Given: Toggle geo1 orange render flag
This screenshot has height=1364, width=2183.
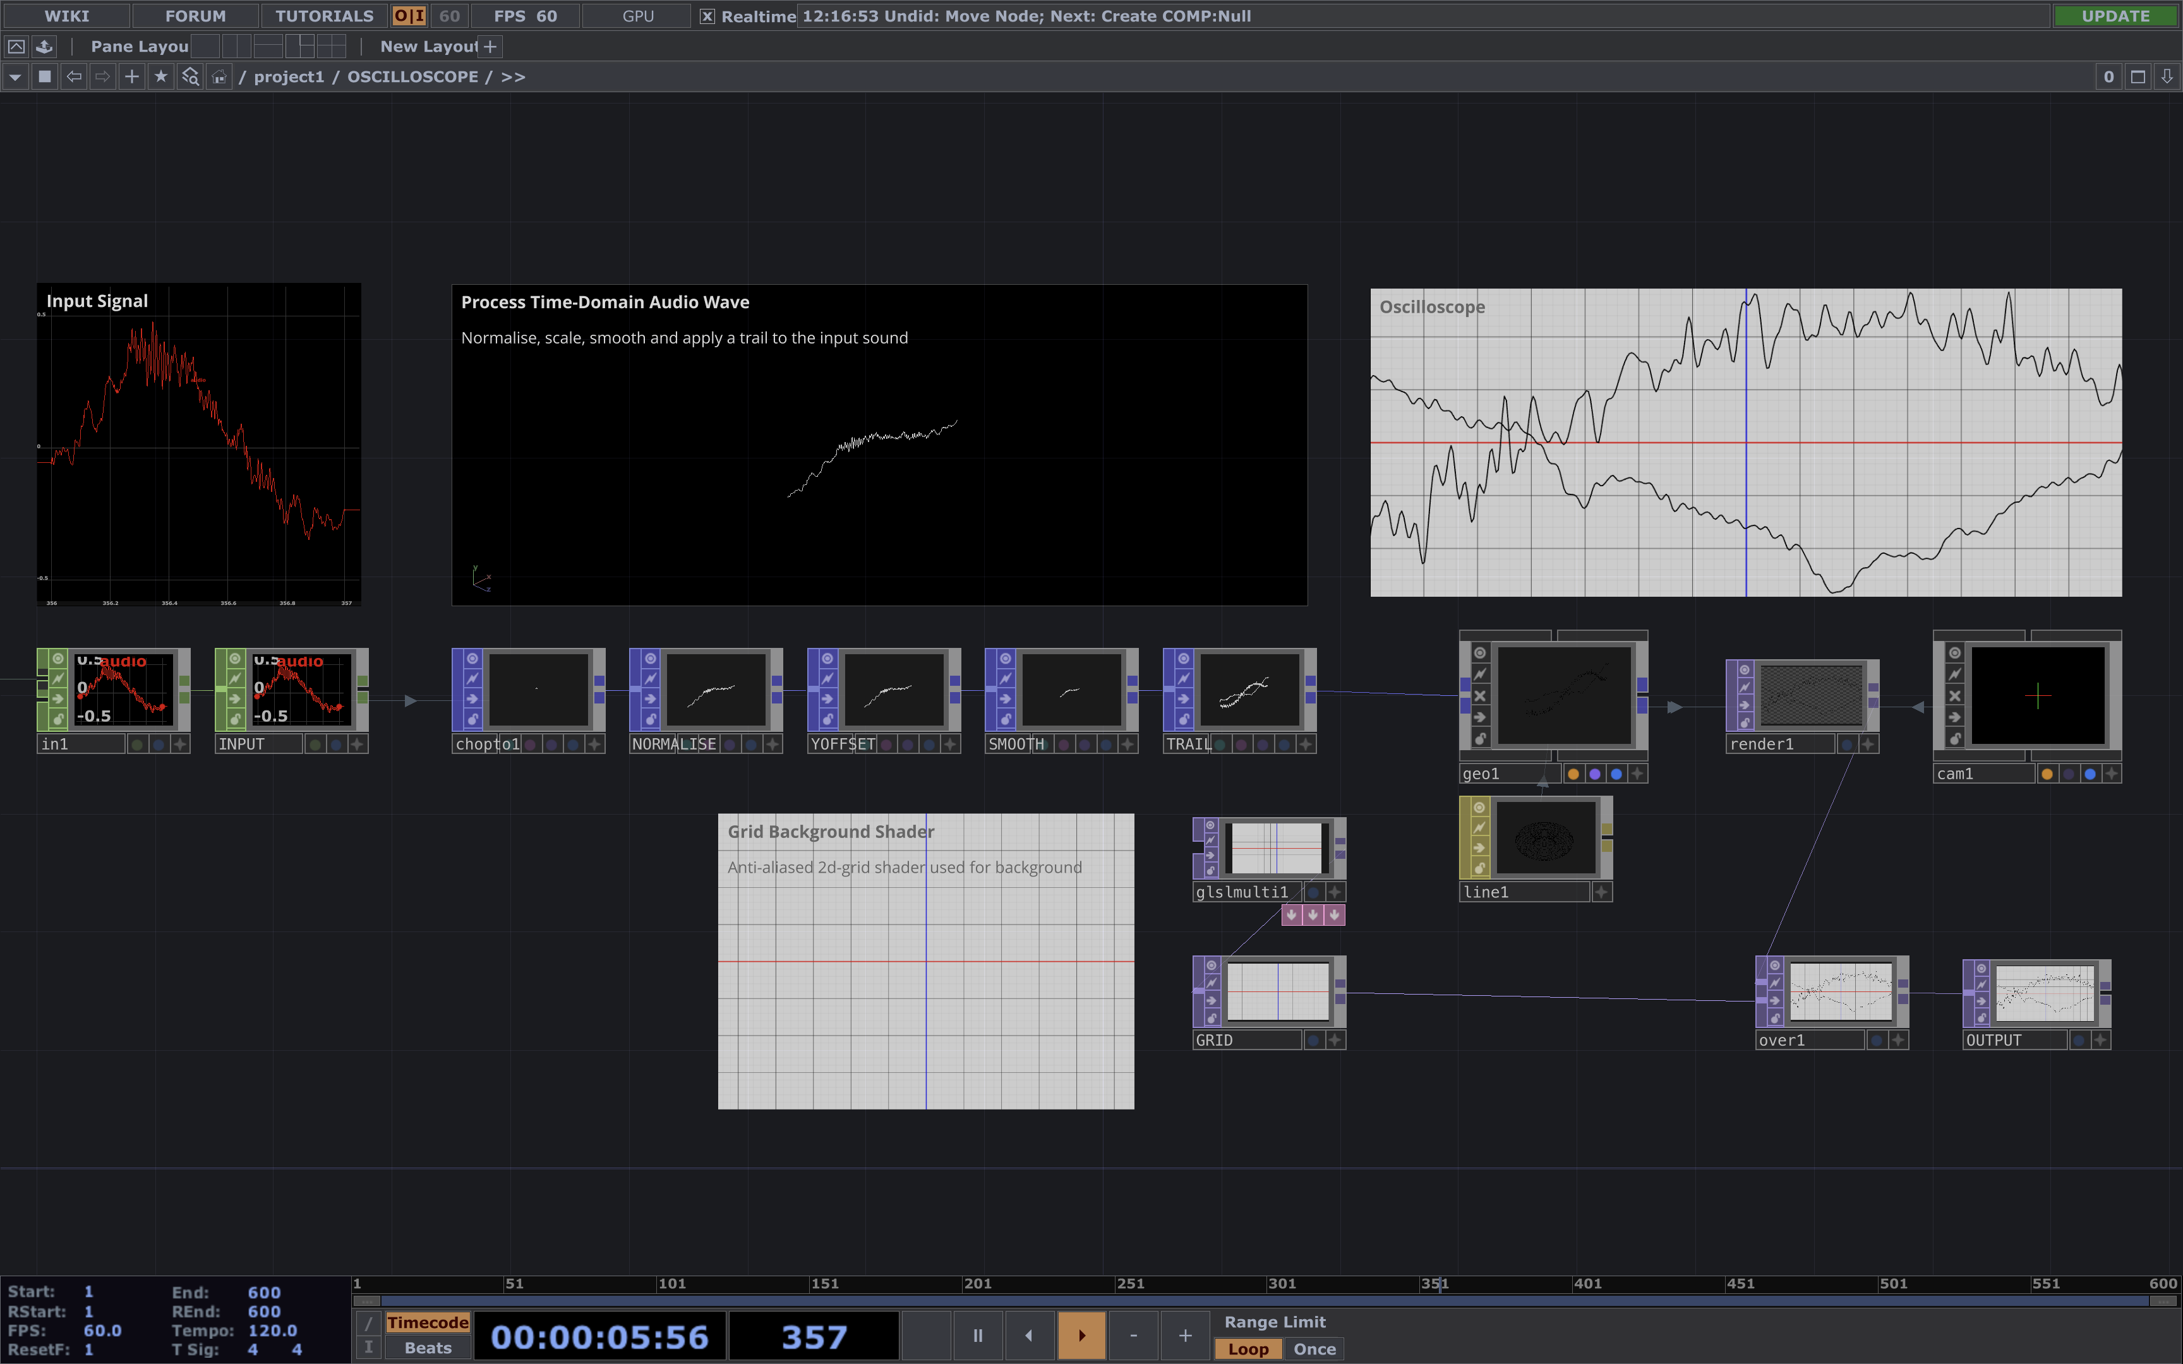Looking at the screenshot, I should click(x=1573, y=774).
